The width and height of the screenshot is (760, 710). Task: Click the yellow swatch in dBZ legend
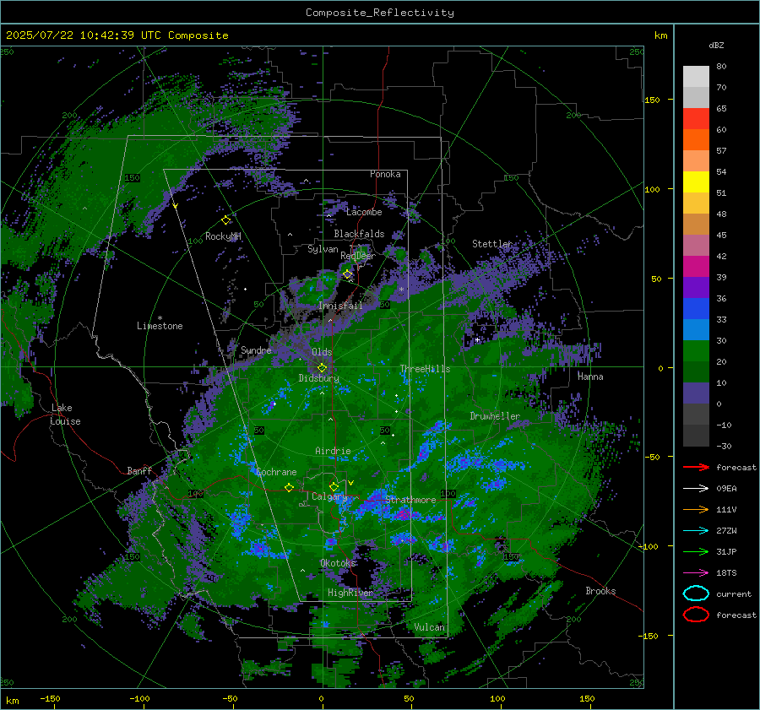pyautogui.click(x=696, y=182)
